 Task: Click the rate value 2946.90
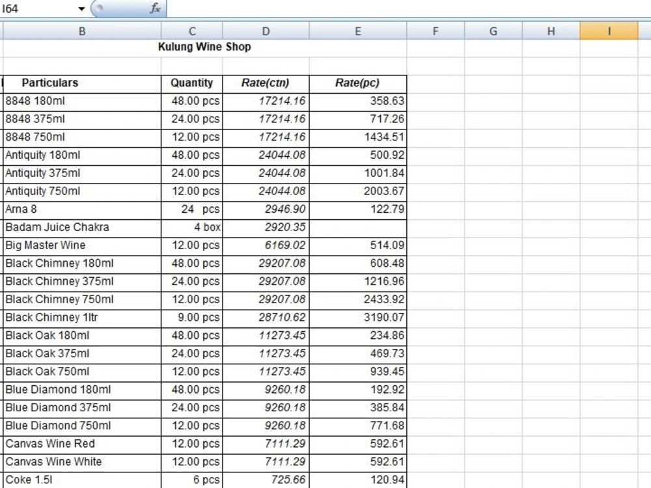tap(266, 210)
